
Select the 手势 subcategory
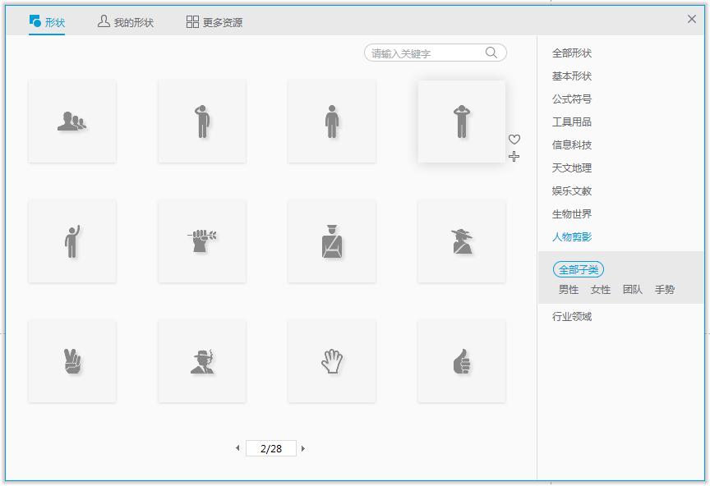tap(666, 290)
